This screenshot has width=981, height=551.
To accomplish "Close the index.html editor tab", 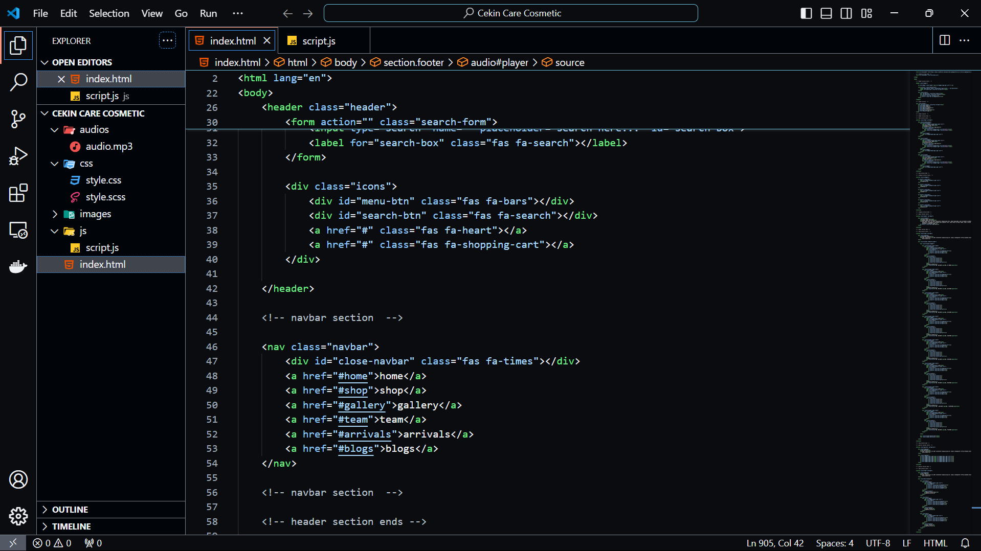I will 267,40.
